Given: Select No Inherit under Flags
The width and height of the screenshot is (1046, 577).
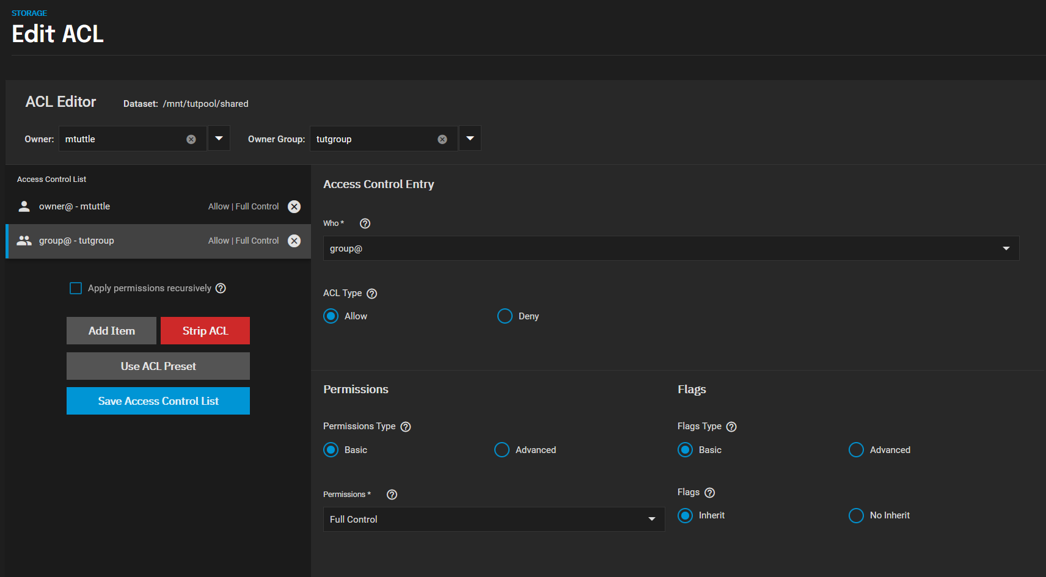Looking at the screenshot, I should tap(855, 515).
